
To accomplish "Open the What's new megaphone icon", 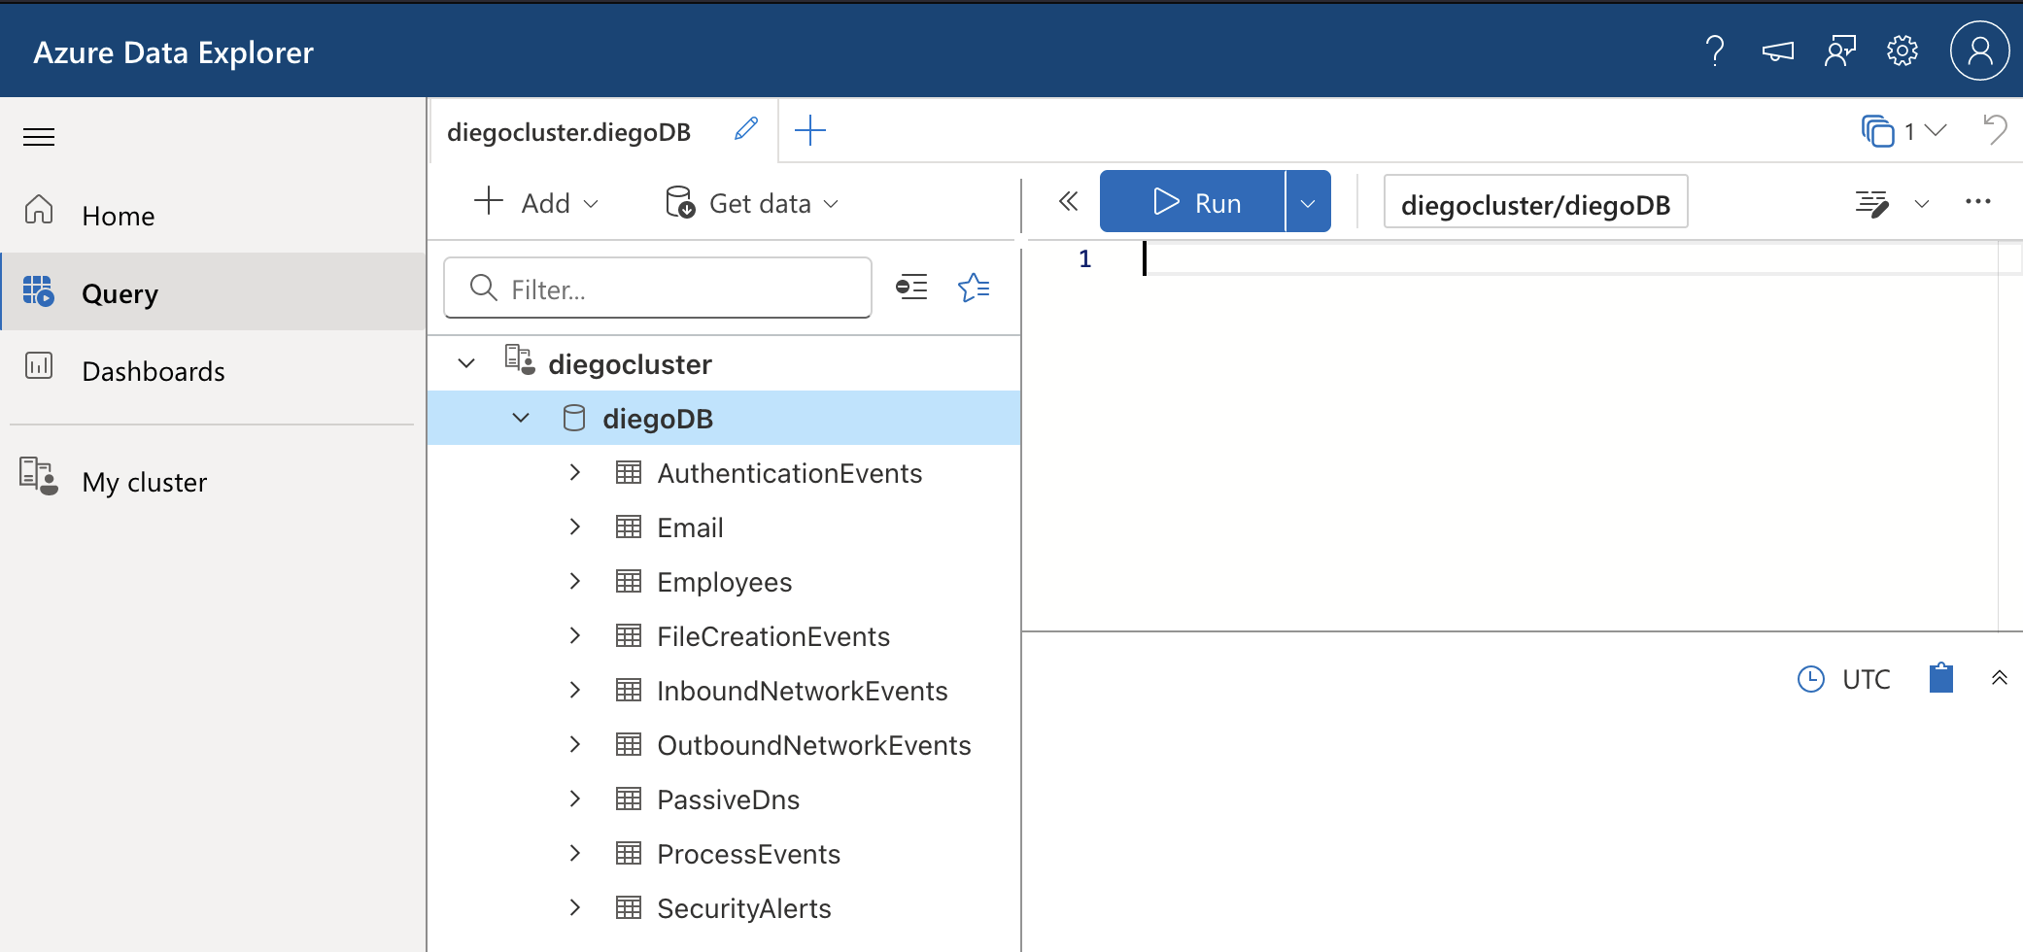I will pos(1778,51).
